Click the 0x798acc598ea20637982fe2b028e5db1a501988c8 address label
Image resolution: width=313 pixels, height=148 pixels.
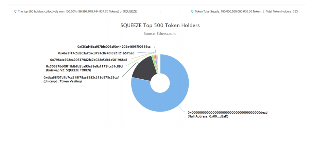pos(89,60)
